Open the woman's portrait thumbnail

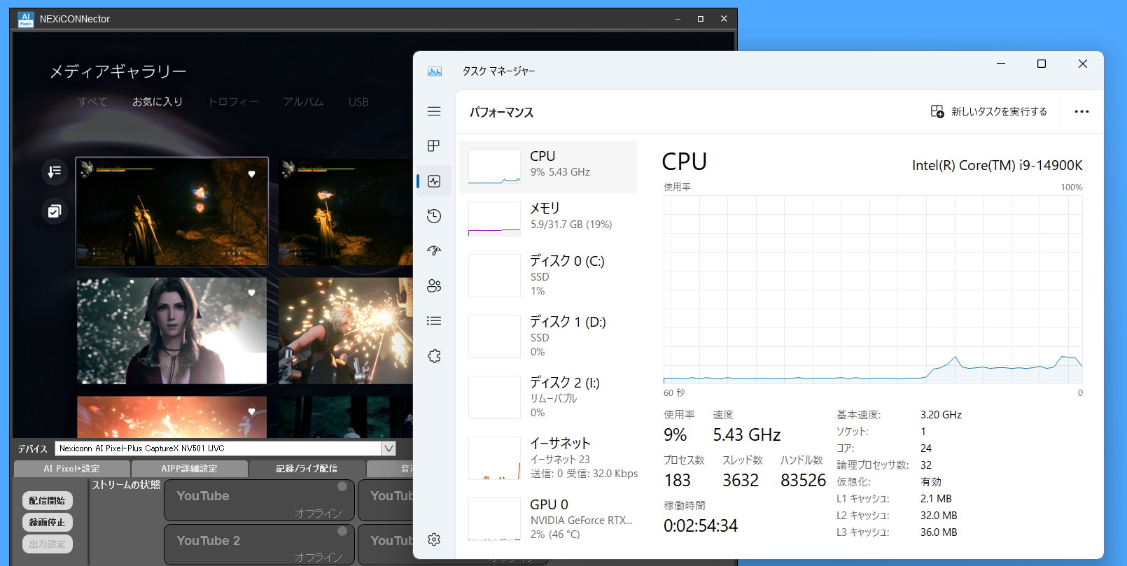pos(171,331)
